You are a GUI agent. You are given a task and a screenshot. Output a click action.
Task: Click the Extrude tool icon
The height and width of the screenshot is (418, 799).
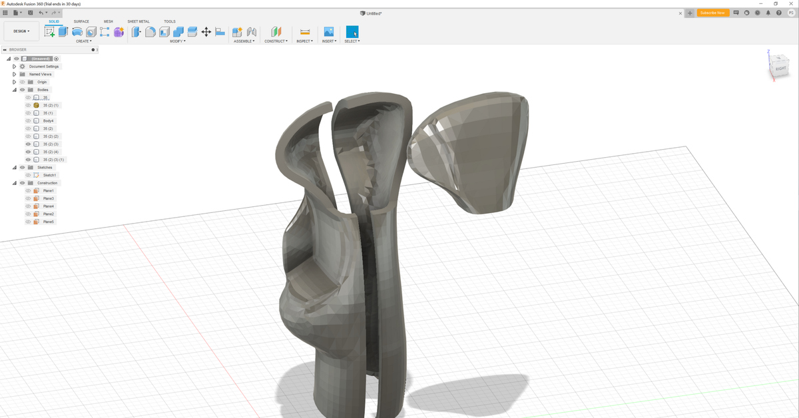[63, 31]
